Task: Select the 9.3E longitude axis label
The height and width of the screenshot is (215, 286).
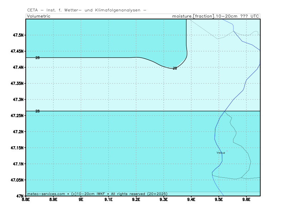Action: click(163, 199)
